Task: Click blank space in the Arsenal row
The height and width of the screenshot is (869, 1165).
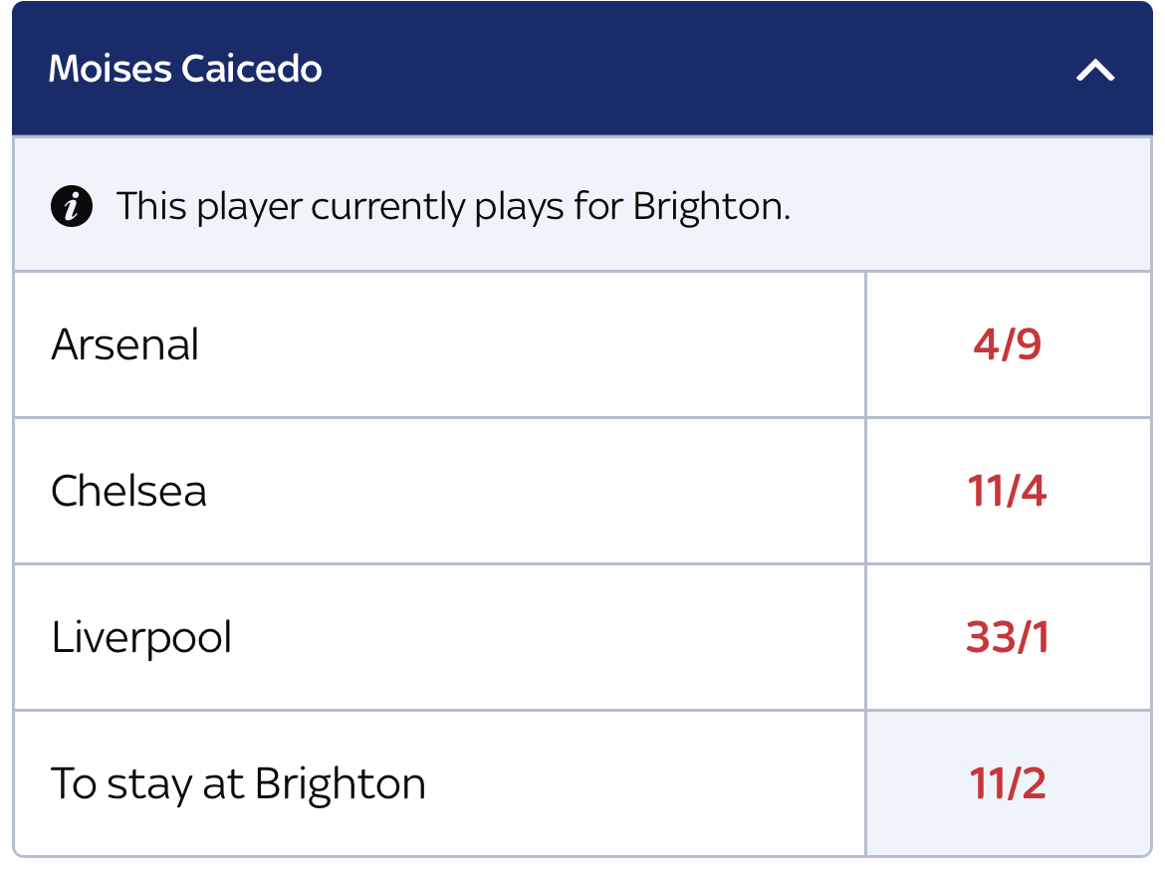Action: 520,344
